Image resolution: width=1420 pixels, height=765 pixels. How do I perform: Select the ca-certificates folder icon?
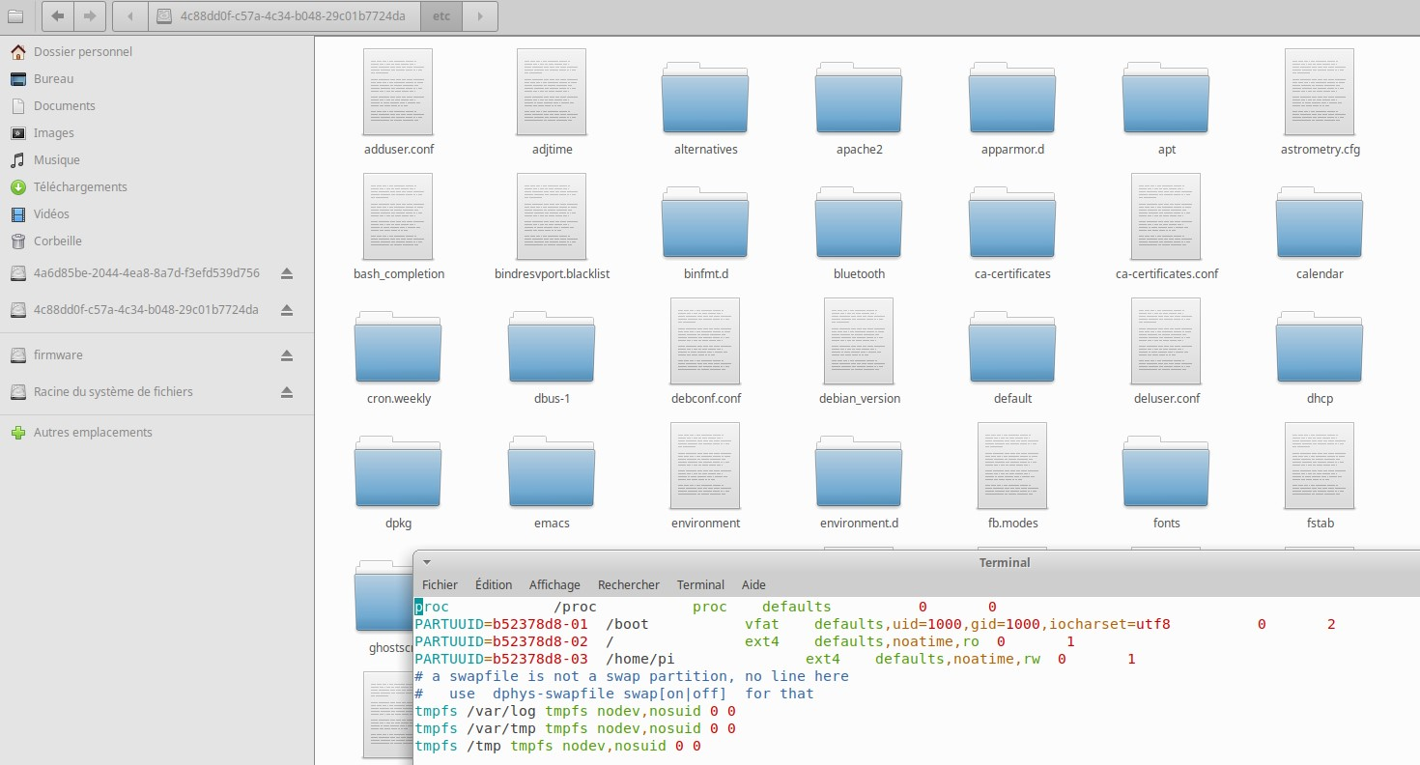click(x=1012, y=222)
